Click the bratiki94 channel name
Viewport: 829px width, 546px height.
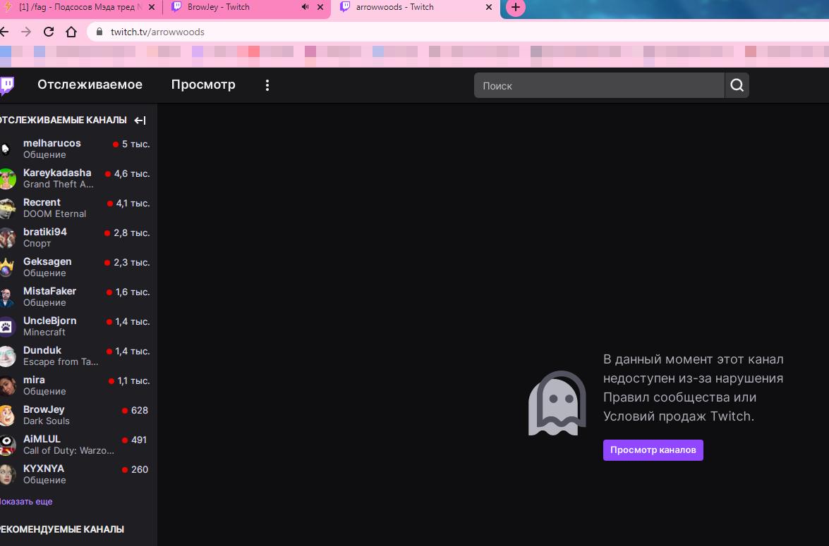click(x=45, y=232)
